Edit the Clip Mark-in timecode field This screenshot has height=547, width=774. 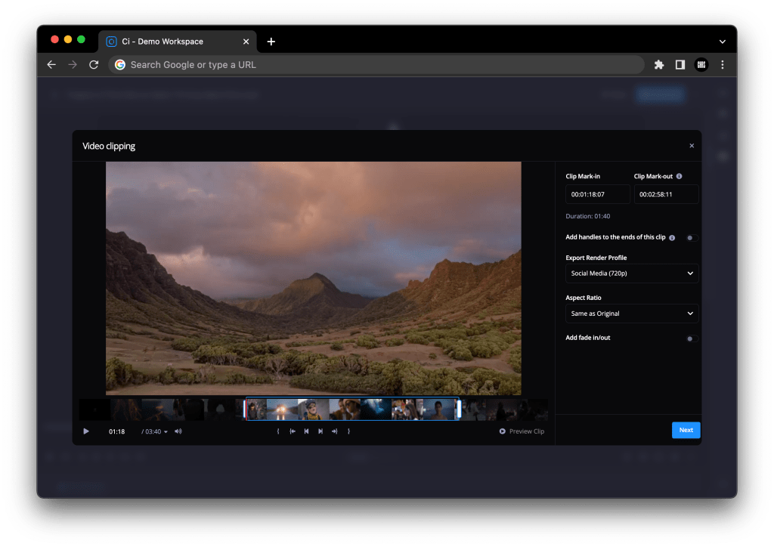point(597,194)
